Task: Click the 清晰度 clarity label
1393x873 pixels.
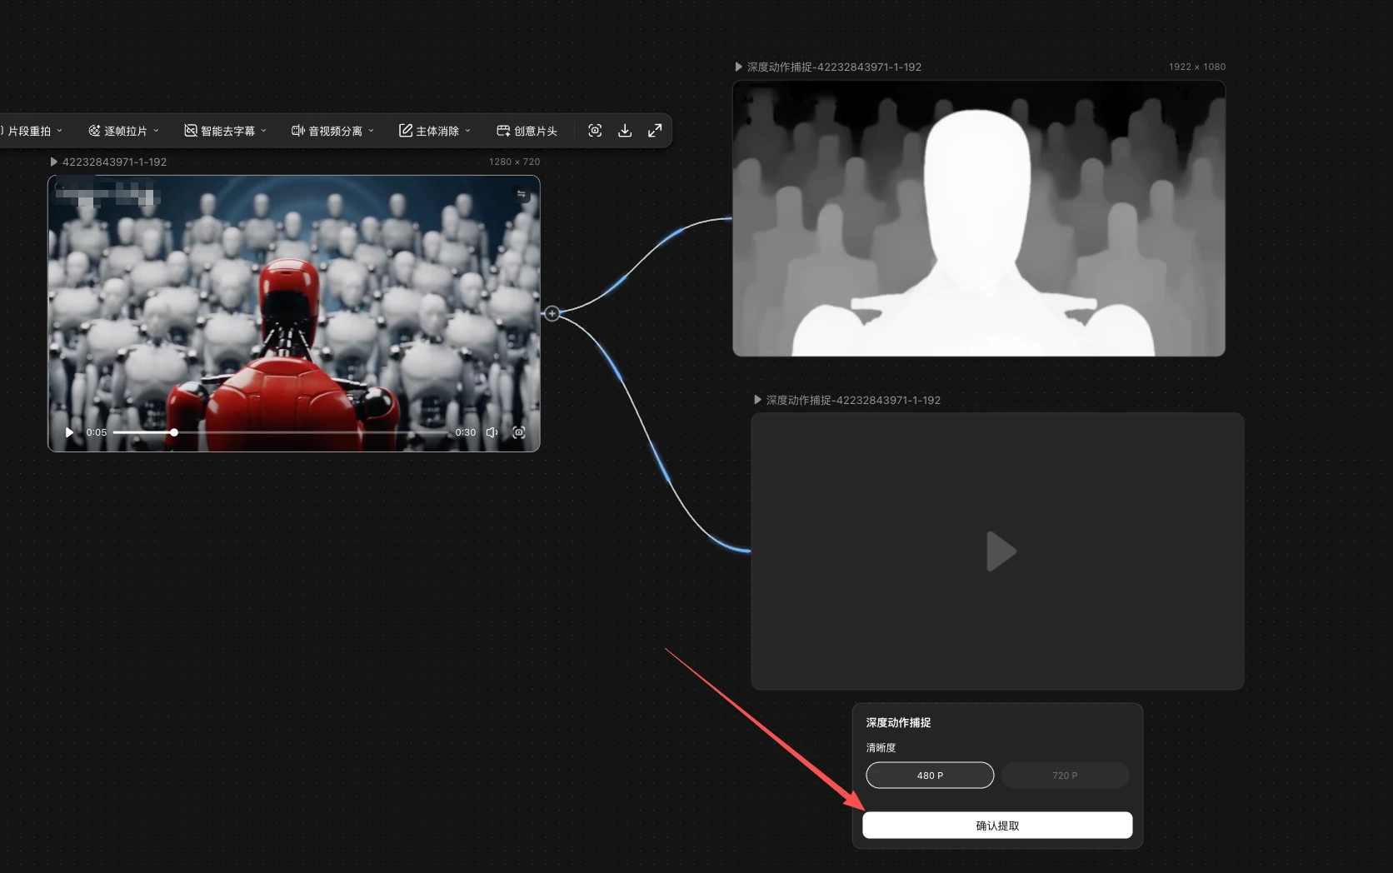Action: [x=881, y=747]
